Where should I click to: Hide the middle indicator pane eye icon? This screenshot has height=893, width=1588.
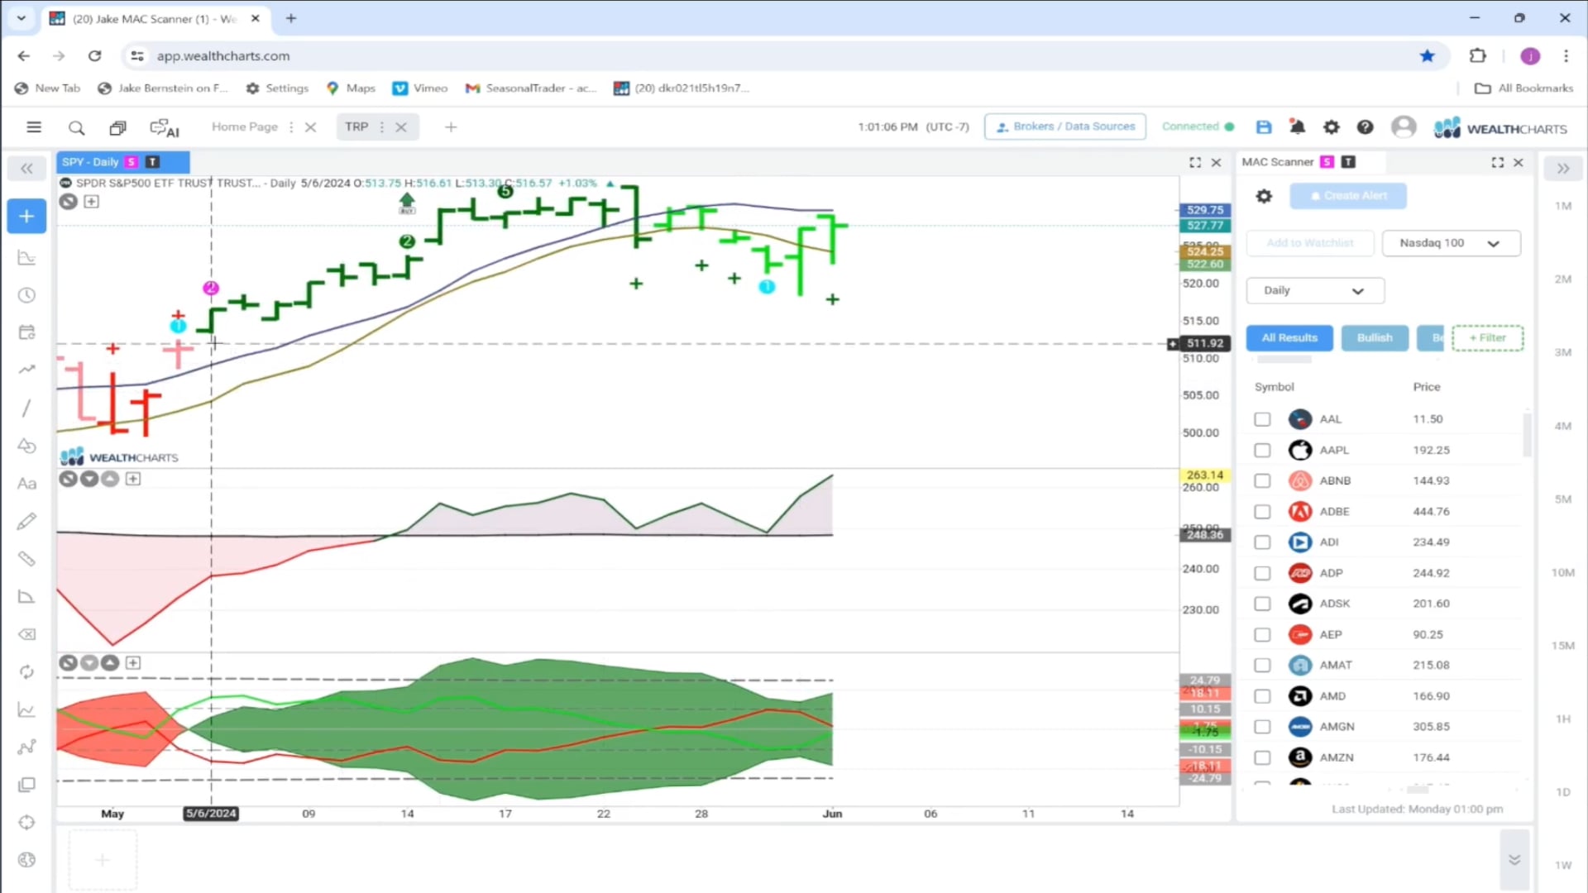[x=69, y=480]
